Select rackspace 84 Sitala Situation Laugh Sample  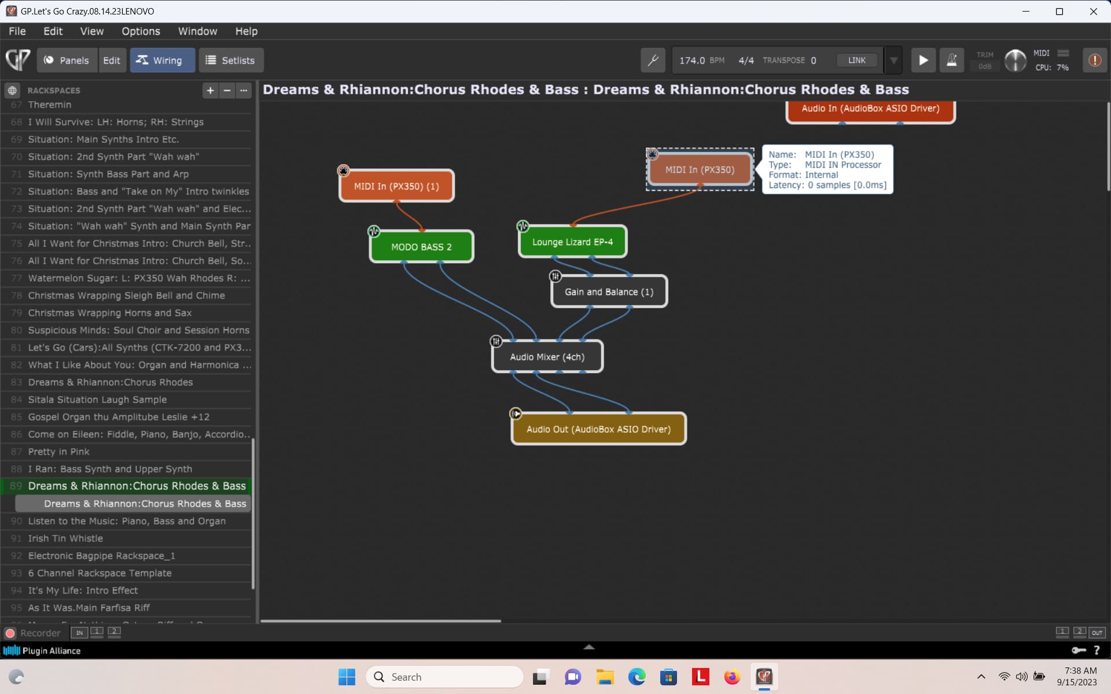pyautogui.click(x=127, y=400)
